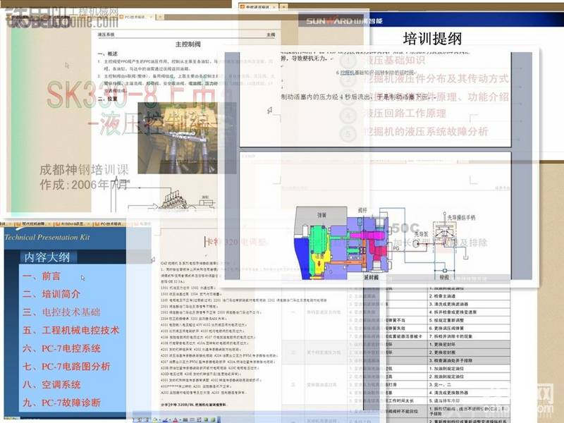Click the outline item 六、PC-7电控系统
564x423 pixels.
point(61,348)
